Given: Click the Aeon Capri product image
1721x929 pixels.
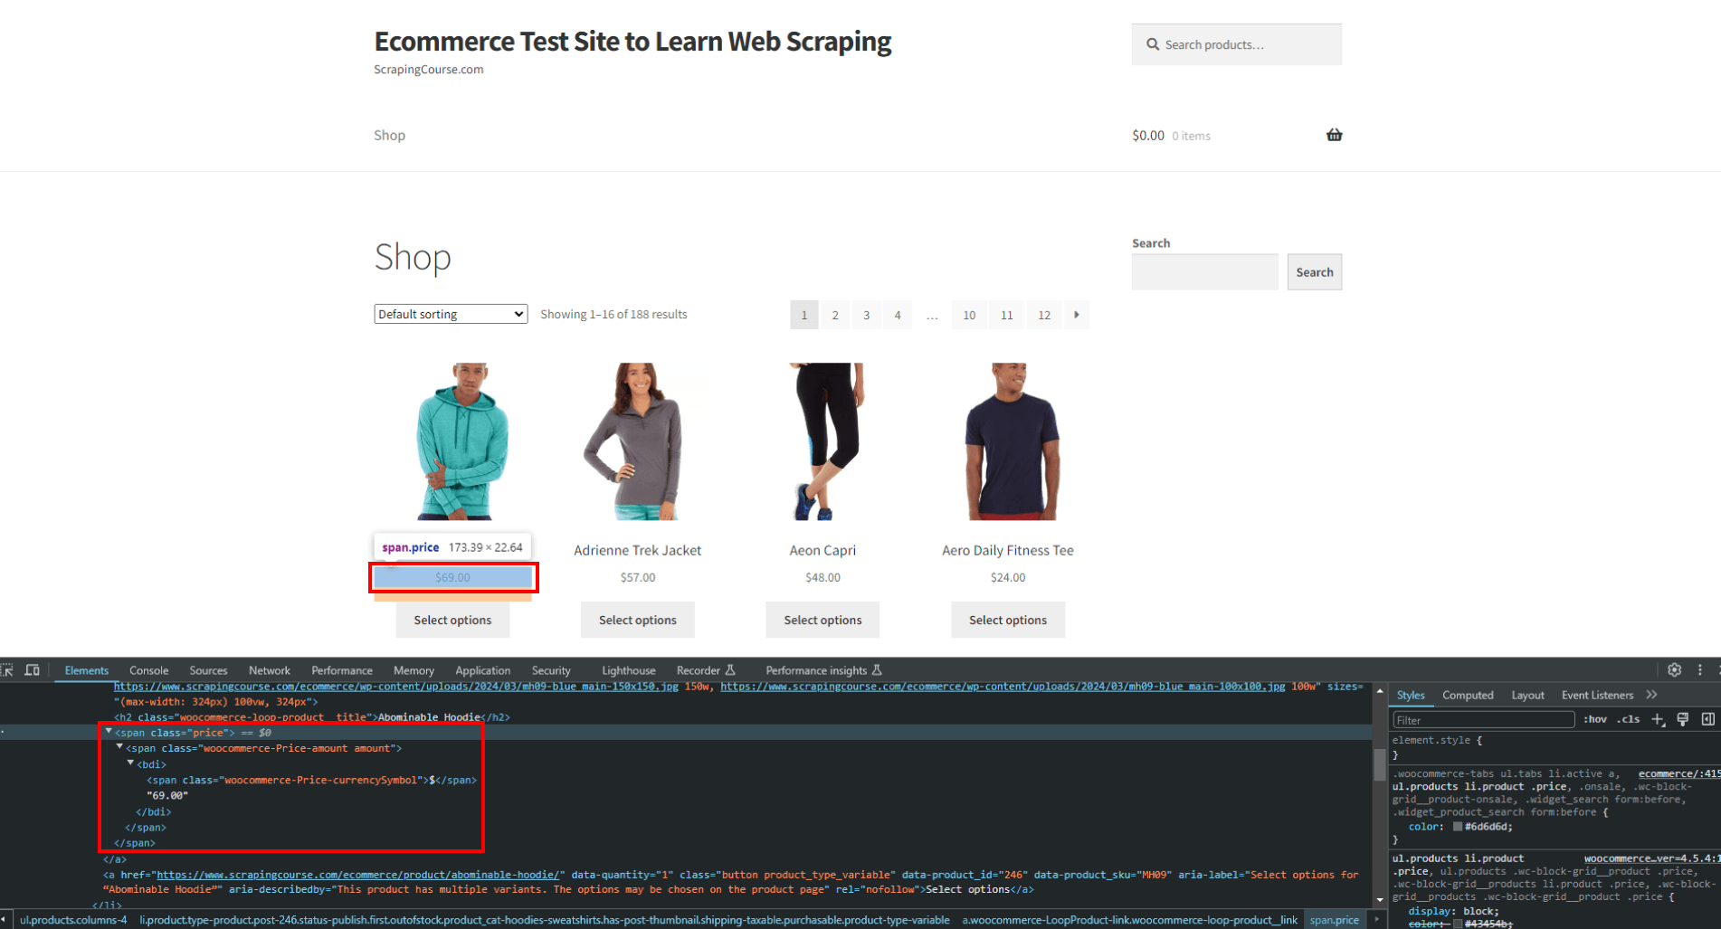Looking at the screenshot, I should point(822,441).
